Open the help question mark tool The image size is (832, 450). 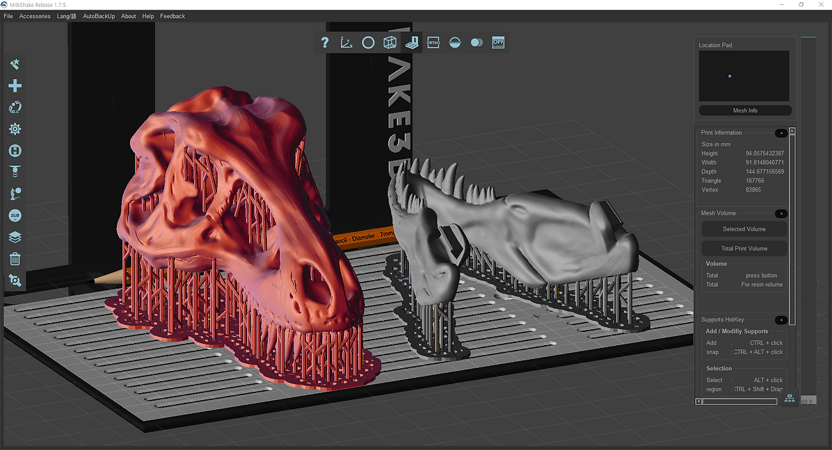(325, 42)
